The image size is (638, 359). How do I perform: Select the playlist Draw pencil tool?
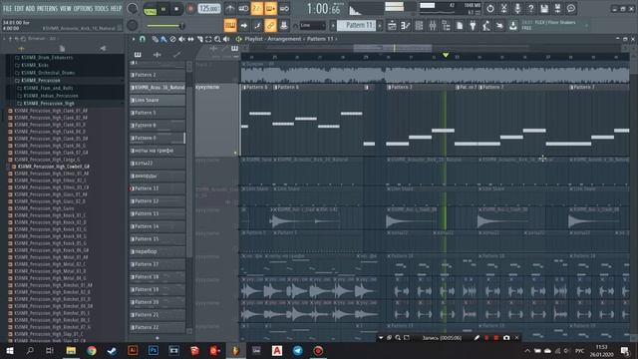(156, 39)
